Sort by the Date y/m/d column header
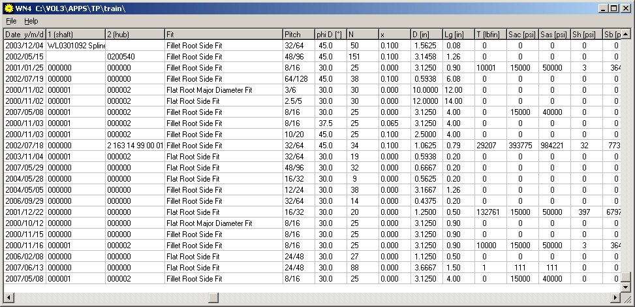This screenshot has width=635, height=307. click(24, 34)
